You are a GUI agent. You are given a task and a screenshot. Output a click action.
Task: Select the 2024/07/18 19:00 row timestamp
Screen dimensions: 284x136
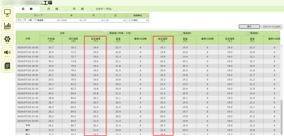(x=28, y=75)
